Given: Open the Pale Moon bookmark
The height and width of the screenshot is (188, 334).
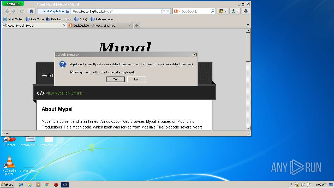Looking at the screenshot, I should (x=35, y=19).
